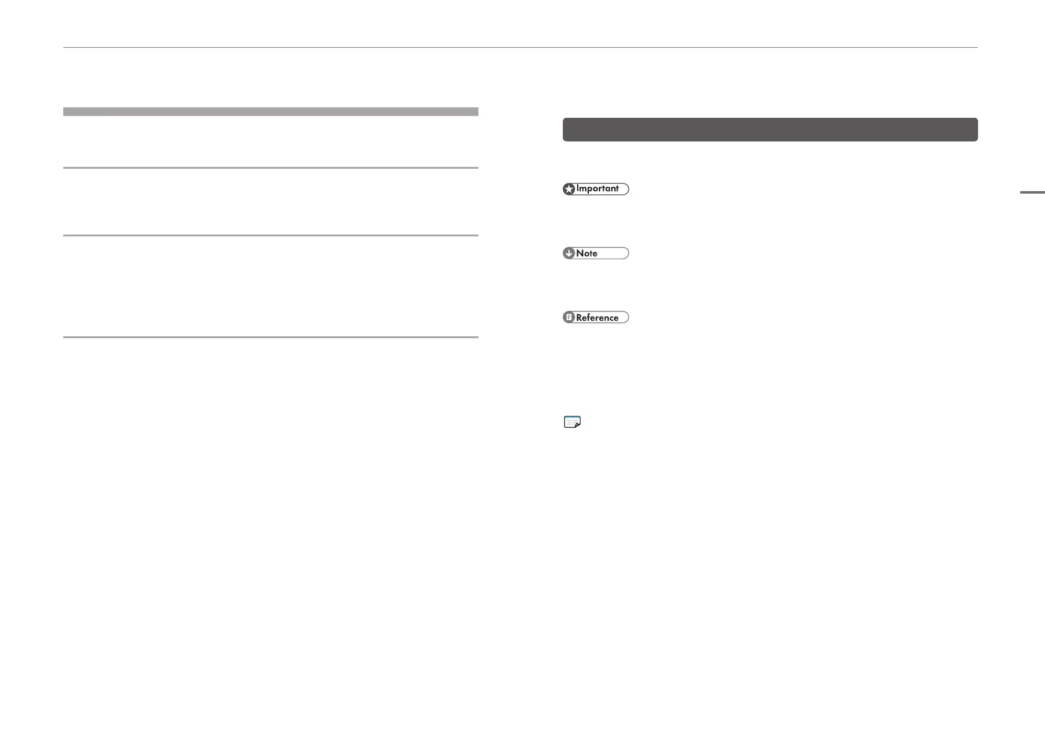Click the dark gray section heading bar
Viewport: 1045px width, 739px height.
tap(770, 130)
